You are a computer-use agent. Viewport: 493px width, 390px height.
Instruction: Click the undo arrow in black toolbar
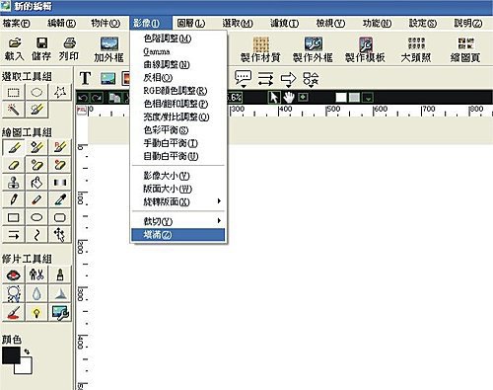click(83, 98)
